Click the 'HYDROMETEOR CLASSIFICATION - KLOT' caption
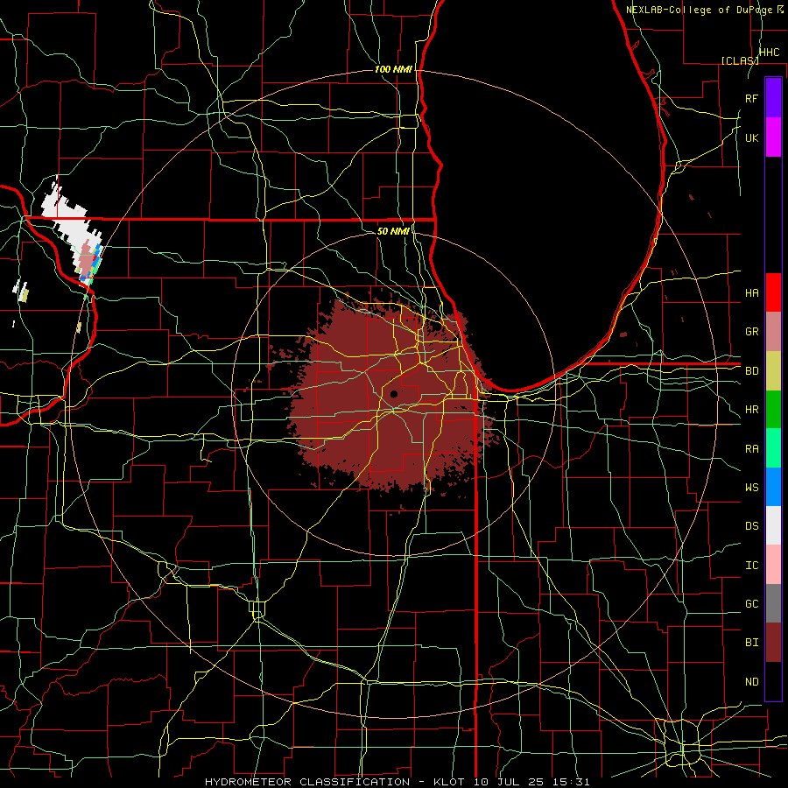The width and height of the screenshot is (788, 788). 337,782
